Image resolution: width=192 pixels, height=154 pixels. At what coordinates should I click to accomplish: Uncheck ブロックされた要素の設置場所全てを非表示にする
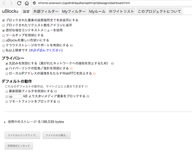[3, 20]
